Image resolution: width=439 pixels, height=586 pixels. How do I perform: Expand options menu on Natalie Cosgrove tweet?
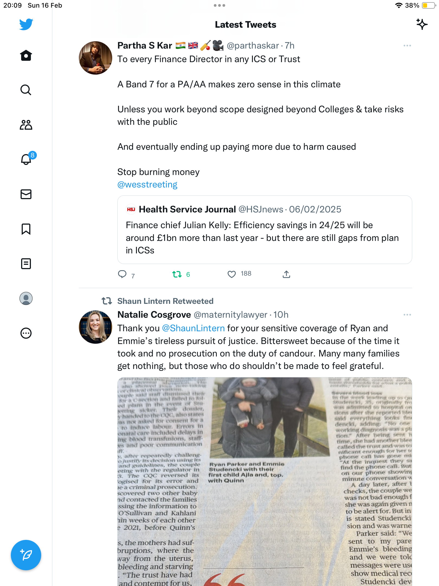click(407, 315)
